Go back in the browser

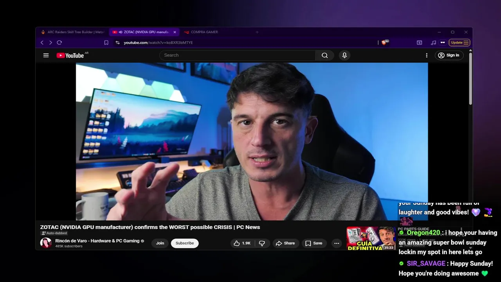pyautogui.click(x=42, y=43)
